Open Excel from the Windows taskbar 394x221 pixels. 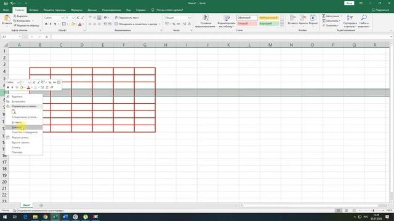tap(55, 217)
